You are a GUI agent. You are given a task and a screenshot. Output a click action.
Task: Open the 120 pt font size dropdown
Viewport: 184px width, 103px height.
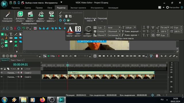point(135,27)
